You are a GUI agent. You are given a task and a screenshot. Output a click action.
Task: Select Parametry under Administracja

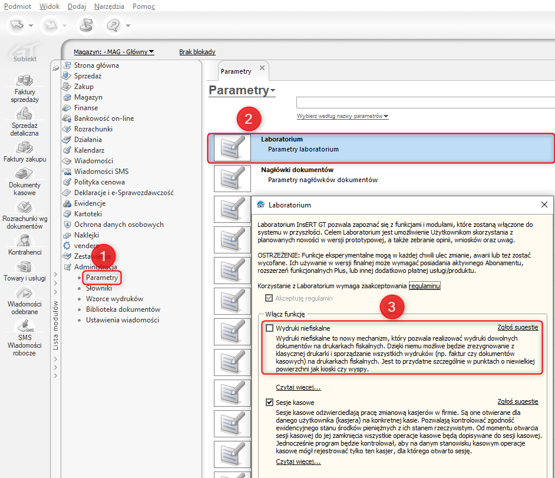point(102,278)
